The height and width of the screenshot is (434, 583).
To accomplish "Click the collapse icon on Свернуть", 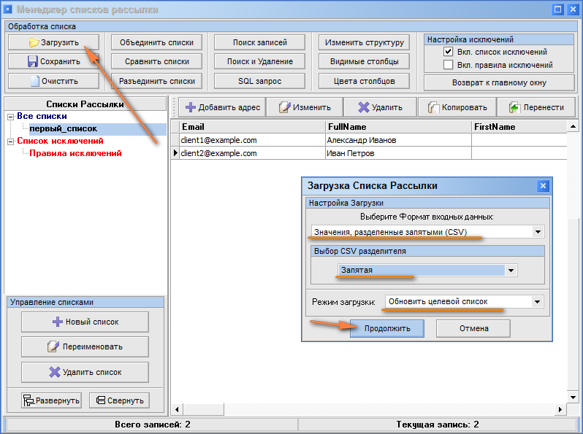I will (x=101, y=400).
